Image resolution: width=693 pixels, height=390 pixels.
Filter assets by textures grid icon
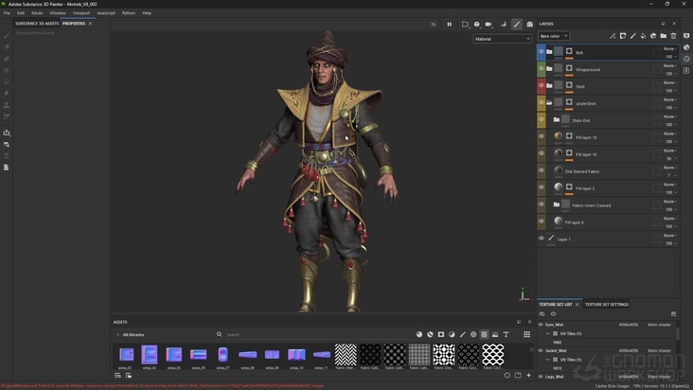click(x=485, y=334)
